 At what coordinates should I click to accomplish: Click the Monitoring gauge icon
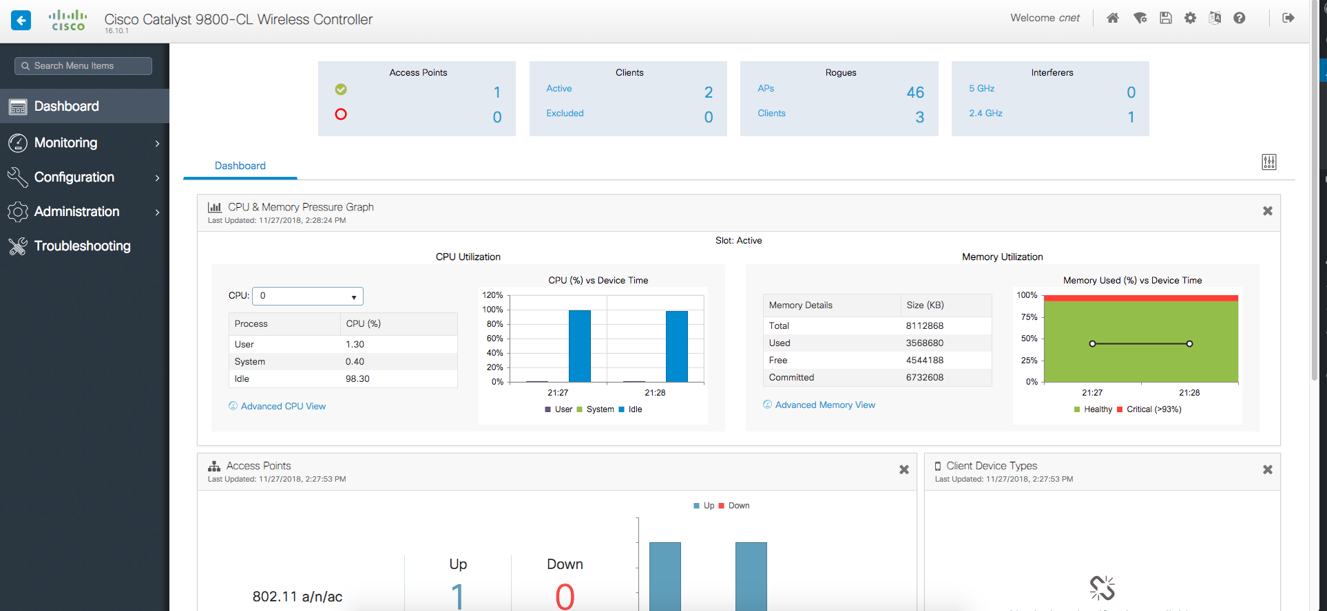pos(18,143)
